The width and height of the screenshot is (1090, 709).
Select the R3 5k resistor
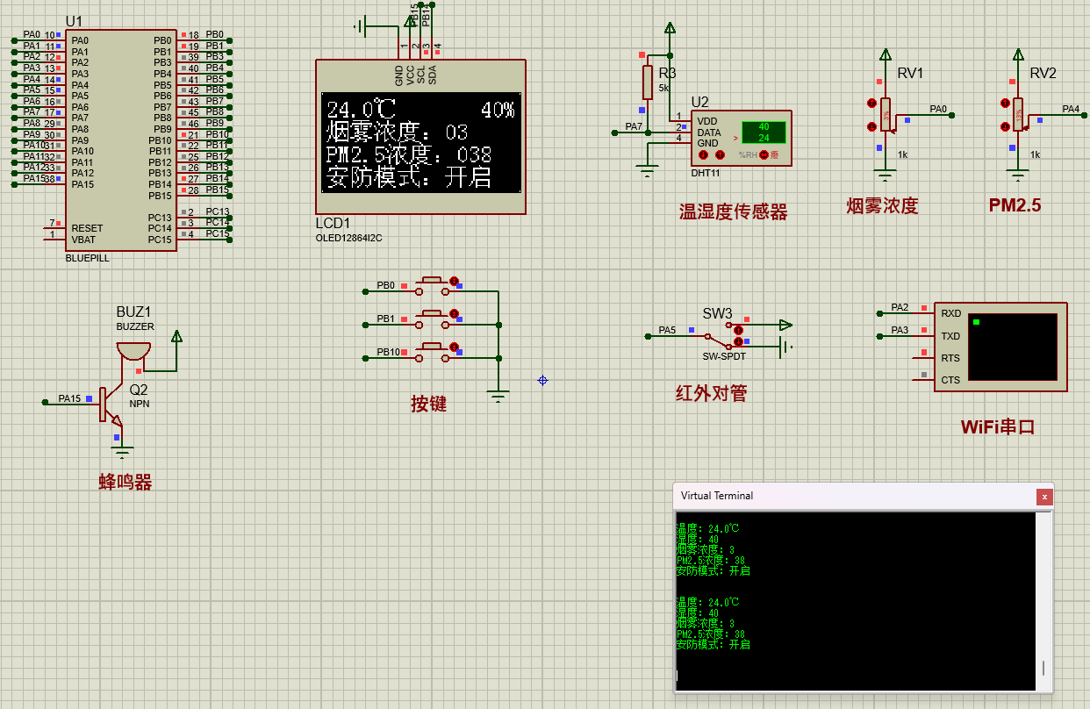point(648,82)
